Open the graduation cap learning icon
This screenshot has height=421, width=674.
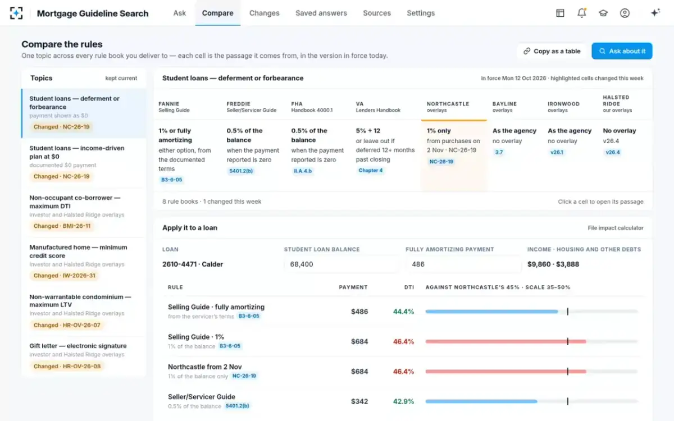(x=603, y=13)
